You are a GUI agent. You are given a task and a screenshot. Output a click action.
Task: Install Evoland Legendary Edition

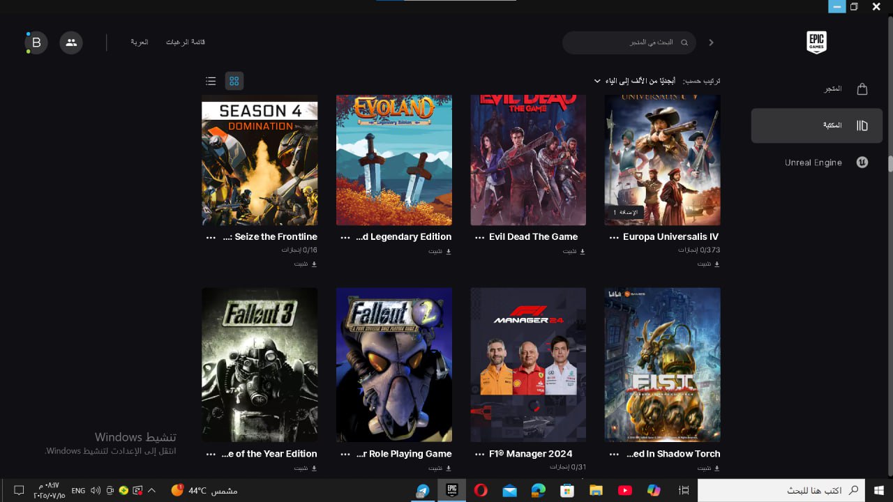click(440, 251)
